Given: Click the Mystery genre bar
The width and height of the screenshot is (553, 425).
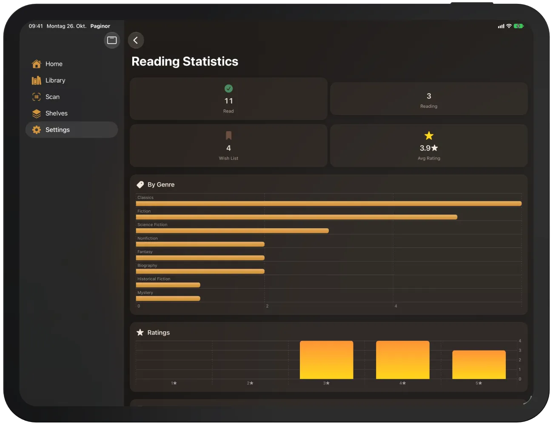Looking at the screenshot, I should pos(168,299).
